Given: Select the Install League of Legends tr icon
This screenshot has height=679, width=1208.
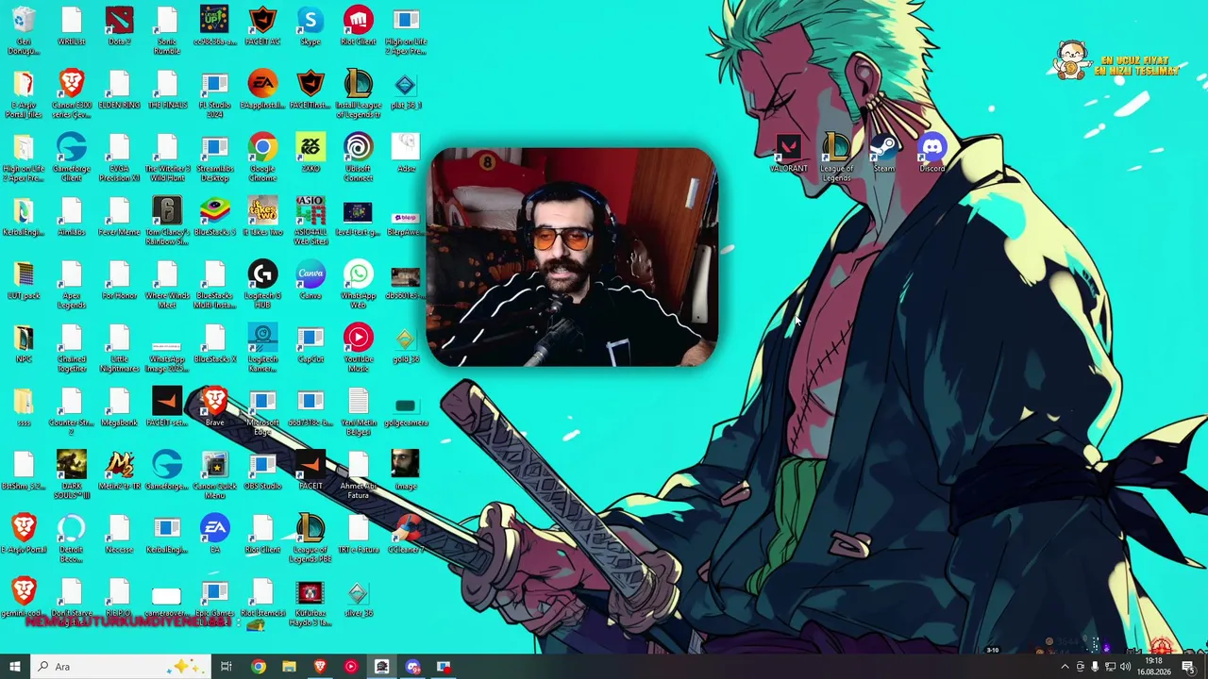Looking at the screenshot, I should (358, 93).
